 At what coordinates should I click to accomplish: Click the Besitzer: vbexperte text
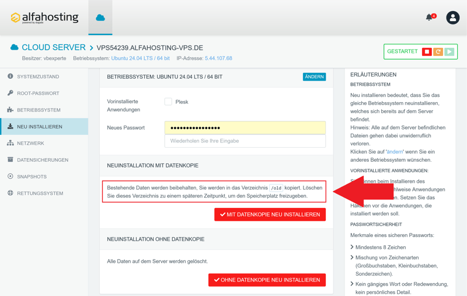[x=44, y=58]
